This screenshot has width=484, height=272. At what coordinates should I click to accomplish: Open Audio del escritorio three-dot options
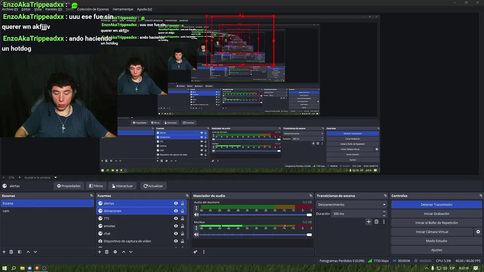point(196,208)
